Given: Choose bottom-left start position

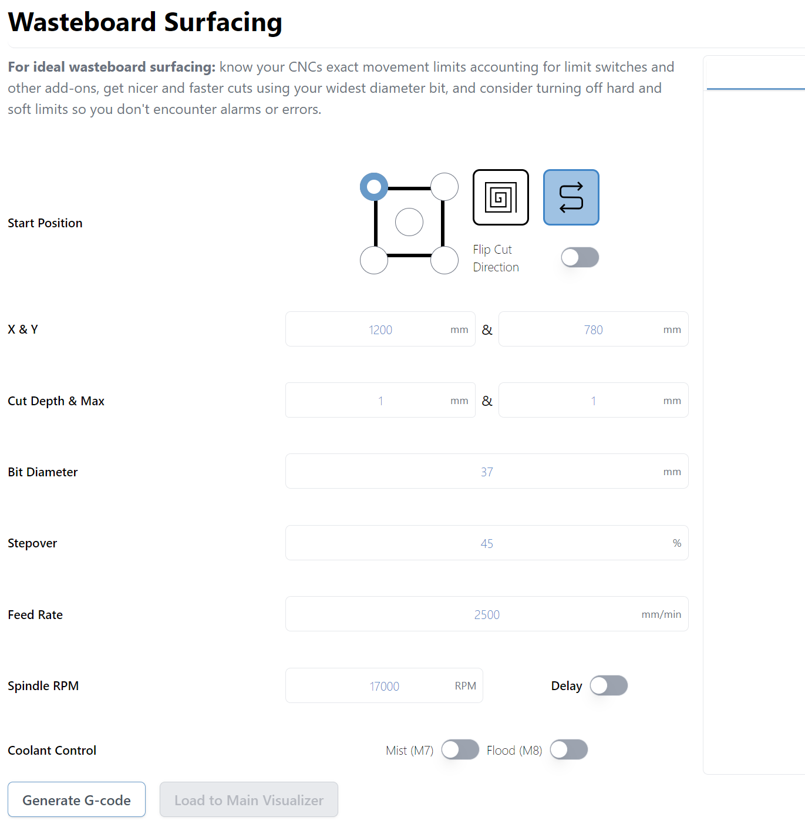Looking at the screenshot, I should click(374, 260).
